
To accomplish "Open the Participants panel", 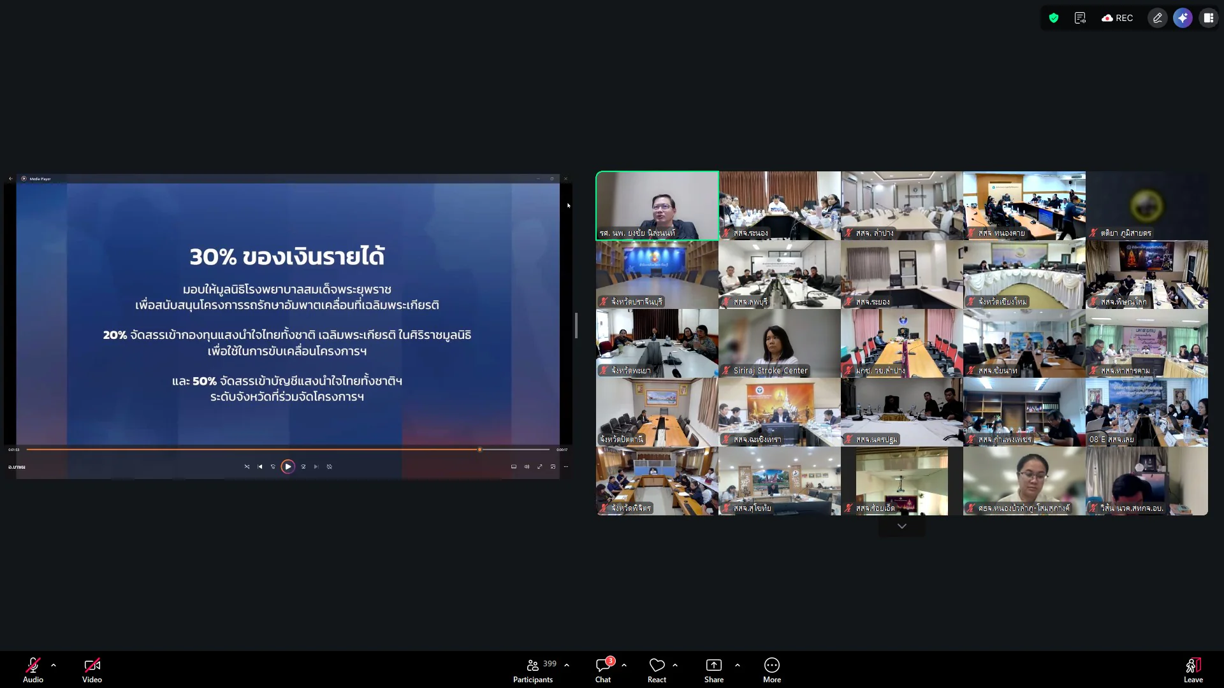I will click(x=534, y=670).
